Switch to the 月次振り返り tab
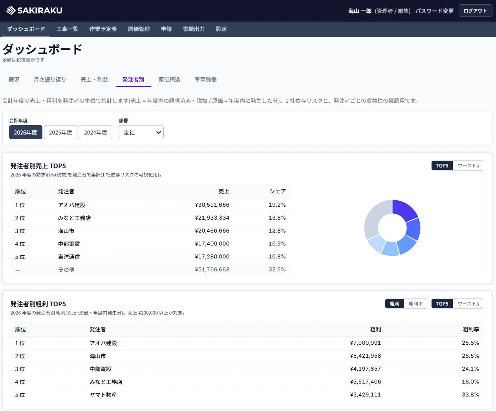This screenshot has width=496, height=411. (50, 80)
